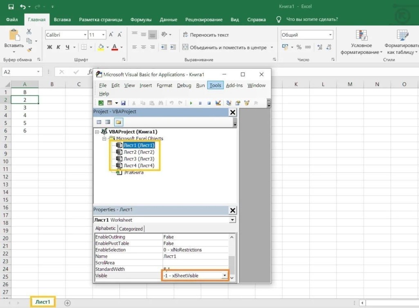Toggle italic formatting (К) in ribbon
The height and width of the screenshot is (308, 419).
pyautogui.click(x=59, y=47)
